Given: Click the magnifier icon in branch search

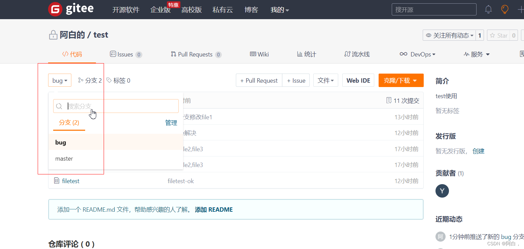Looking at the screenshot, I should click(x=59, y=106).
